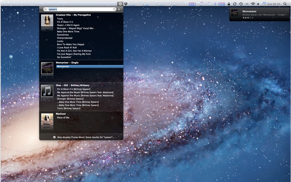Click the plus icon beside iTunes Store results
This screenshot has width=291, height=182.
click(x=54, y=137)
